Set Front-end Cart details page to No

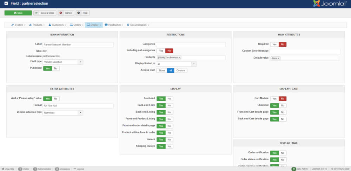click(x=283, y=112)
